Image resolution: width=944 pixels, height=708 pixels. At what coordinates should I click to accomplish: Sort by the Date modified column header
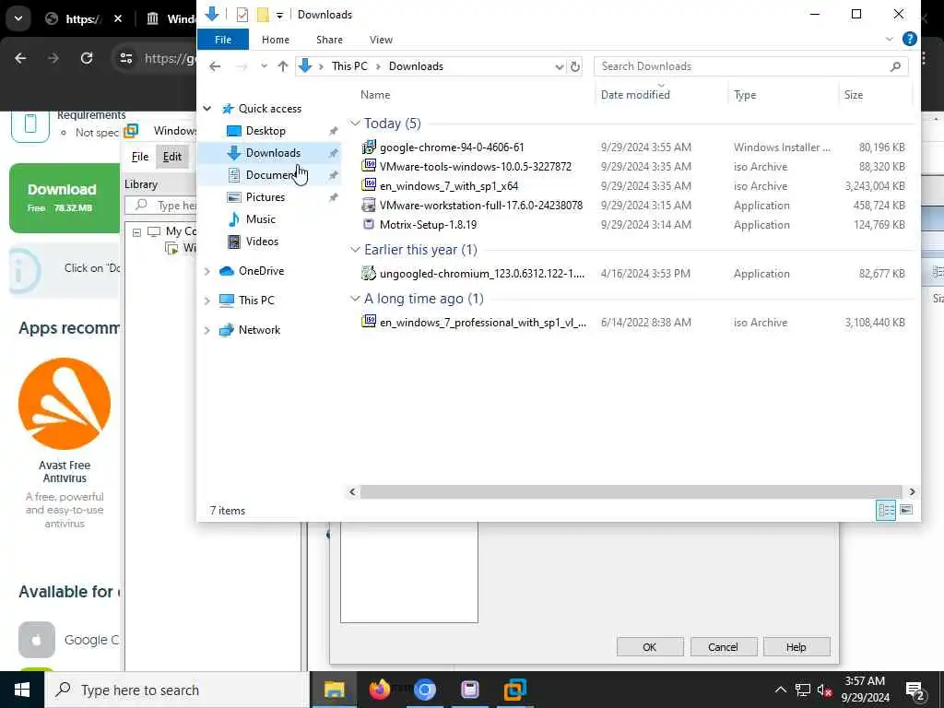tap(635, 95)
